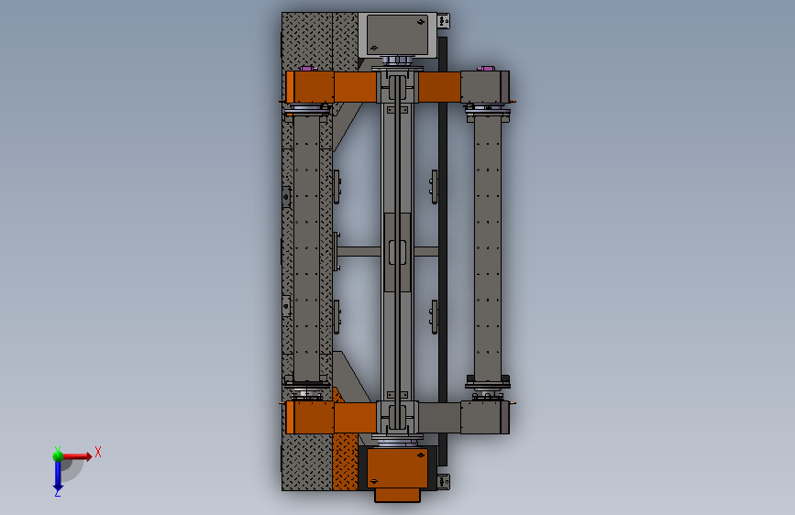Select the left long gray roller
Image resolution: width=795 pixels, height=515 pixels.
(x=307, y=248)
